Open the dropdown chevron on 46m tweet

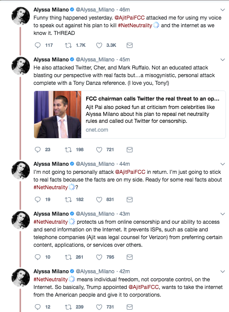(x=222, y=10)
